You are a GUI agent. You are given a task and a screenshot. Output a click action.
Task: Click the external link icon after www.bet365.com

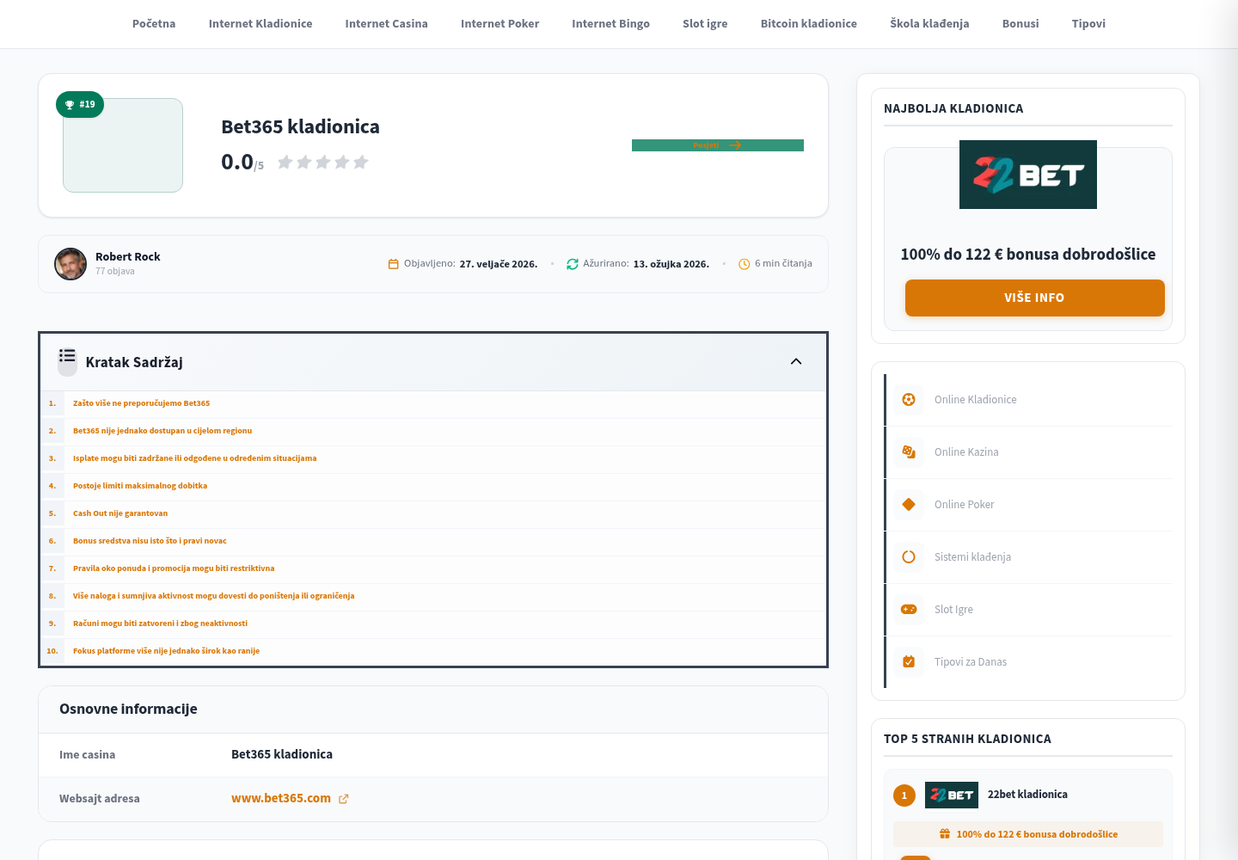[344, 799]
